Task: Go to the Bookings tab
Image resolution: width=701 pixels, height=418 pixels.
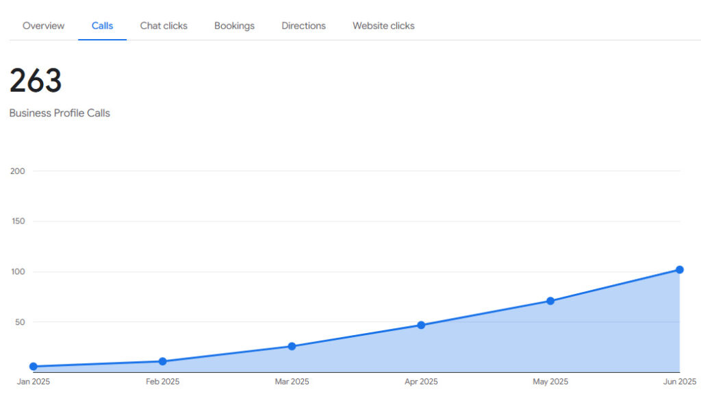Action: [234, 26]
